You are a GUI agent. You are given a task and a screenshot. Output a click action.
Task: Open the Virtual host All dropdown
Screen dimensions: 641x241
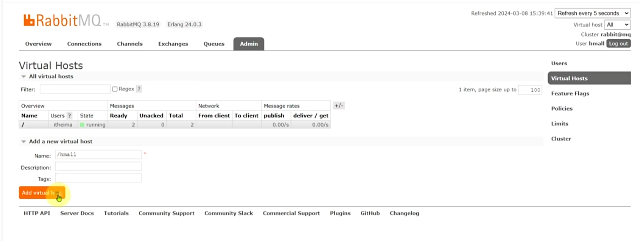[x=617, y=25]
